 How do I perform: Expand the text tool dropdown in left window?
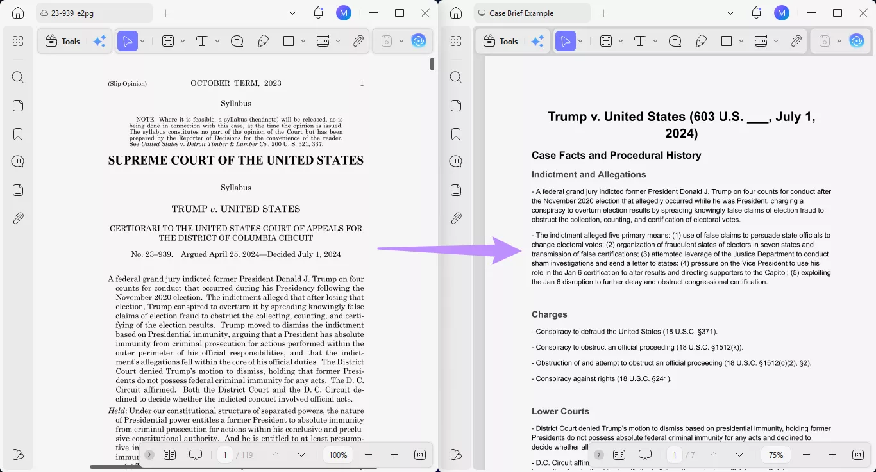point(217,41)
